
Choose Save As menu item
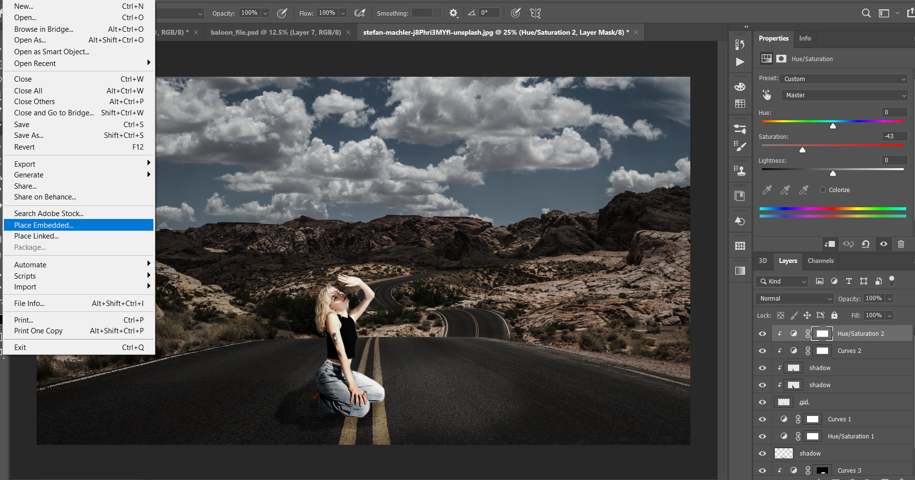79,135
